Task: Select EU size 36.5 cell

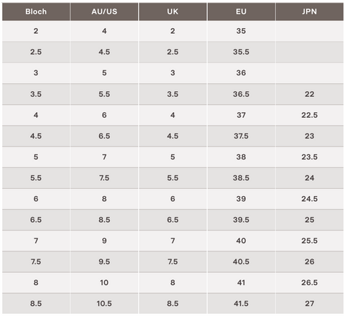Action: [241, 94]
